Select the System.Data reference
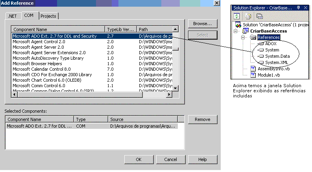The image size is (312, 172). click(277, 56)
